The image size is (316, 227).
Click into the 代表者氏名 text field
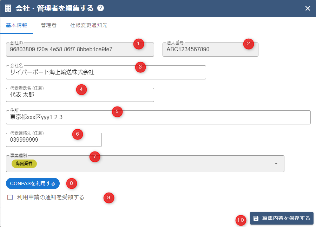[80, 95]
